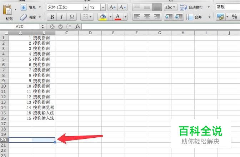Open the abc text orientation dropdown

[170, 7]
